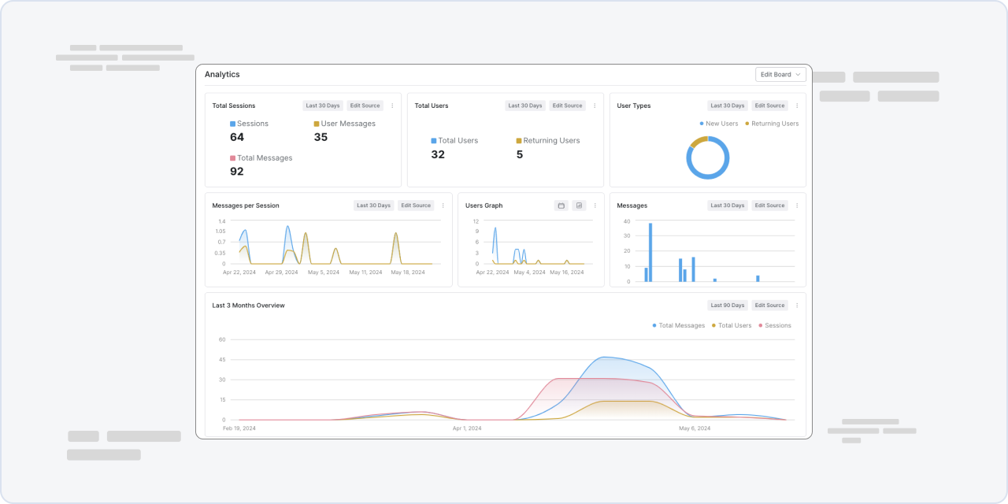The image size is (1008, 504).
Task: Click Edit Source in the Total Users card
Action: coord(567,106)
